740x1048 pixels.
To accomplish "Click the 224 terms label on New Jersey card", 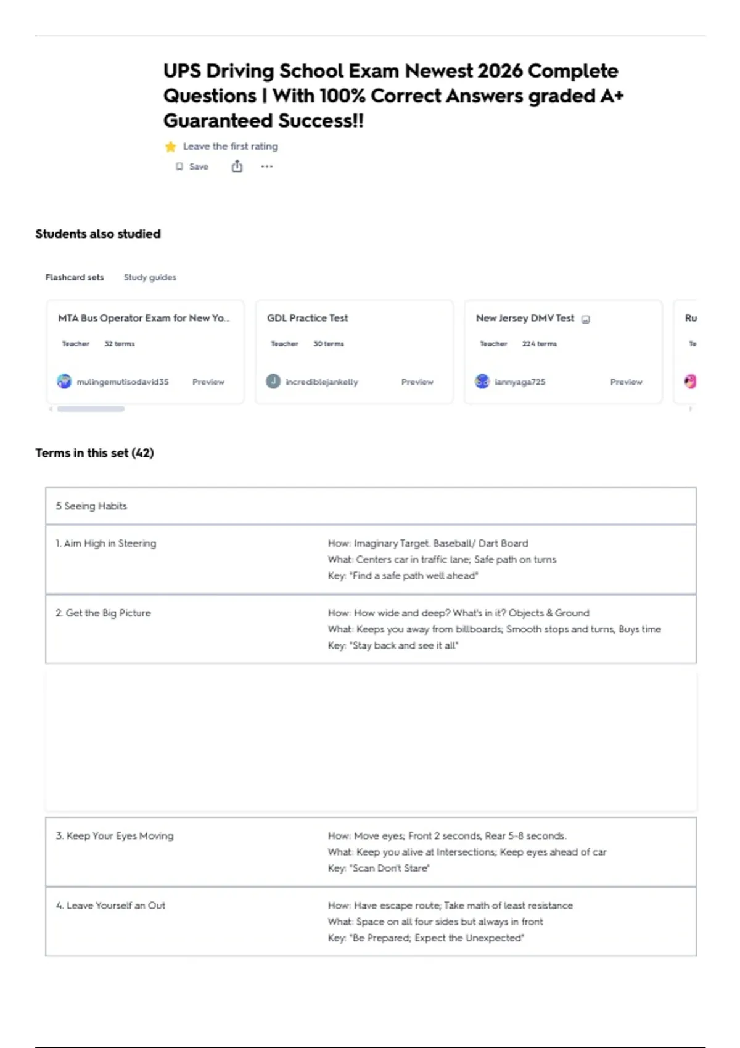I will (540, 344).
